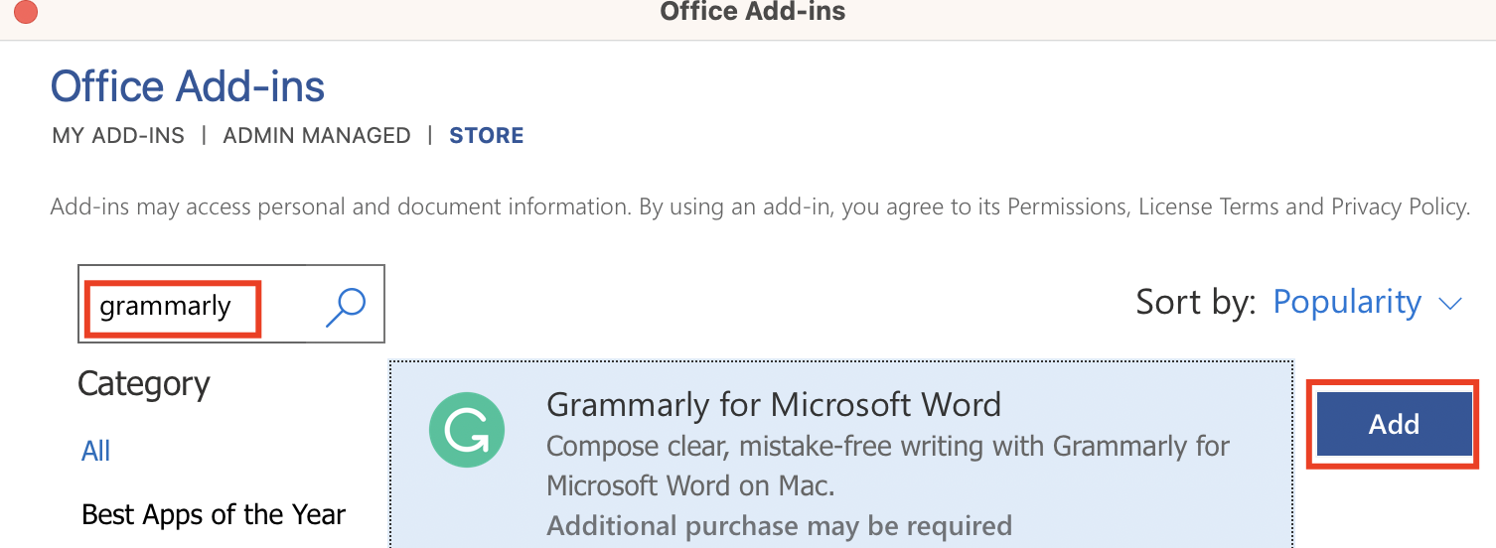Add Grammarly for Microsoft Word

click(1394, 424)
